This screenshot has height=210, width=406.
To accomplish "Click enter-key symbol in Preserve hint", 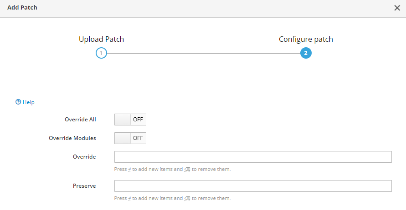I will (129, 198).
